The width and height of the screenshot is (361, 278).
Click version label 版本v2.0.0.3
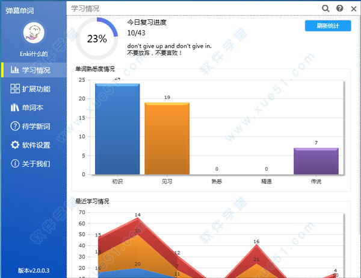pyautogui.click(x=34, y=270)
